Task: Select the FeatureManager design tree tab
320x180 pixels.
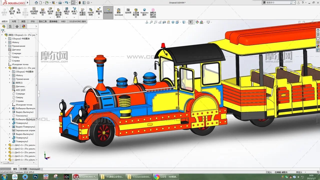Action: (x=4, y=26)
